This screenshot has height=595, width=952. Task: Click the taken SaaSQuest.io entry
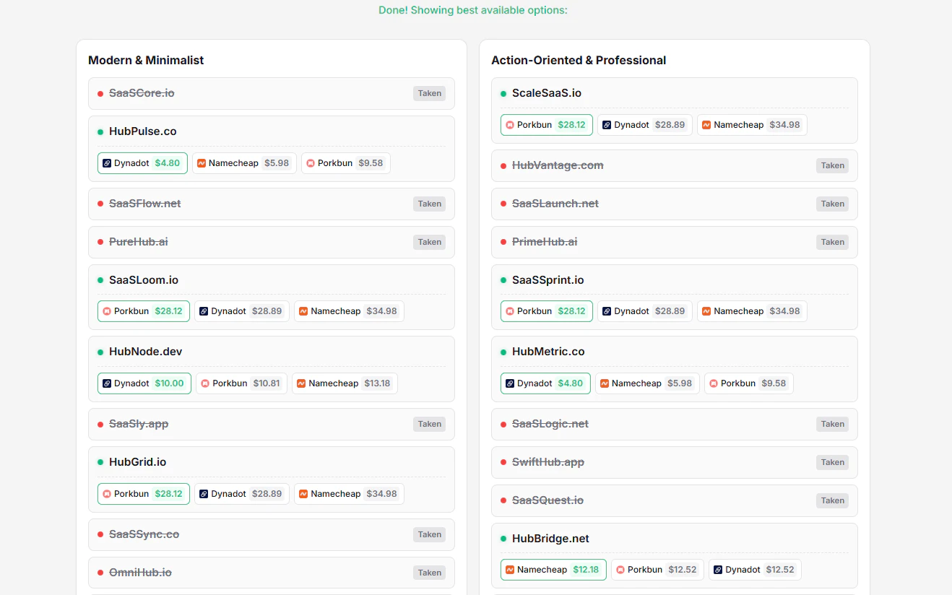(x=675, y=500)
